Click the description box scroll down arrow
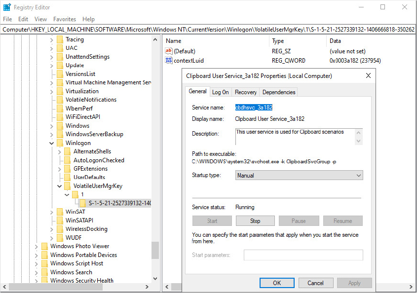 (x=358, y=141)
